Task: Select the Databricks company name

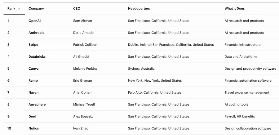Action: tap(37, 57)
